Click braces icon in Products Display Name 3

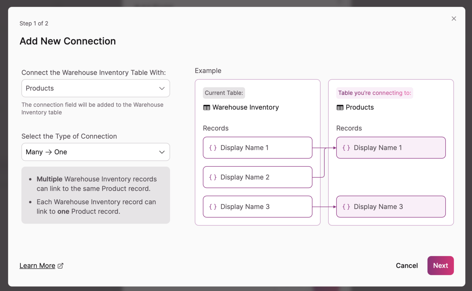pyautogui.click(x=346, y=207)
